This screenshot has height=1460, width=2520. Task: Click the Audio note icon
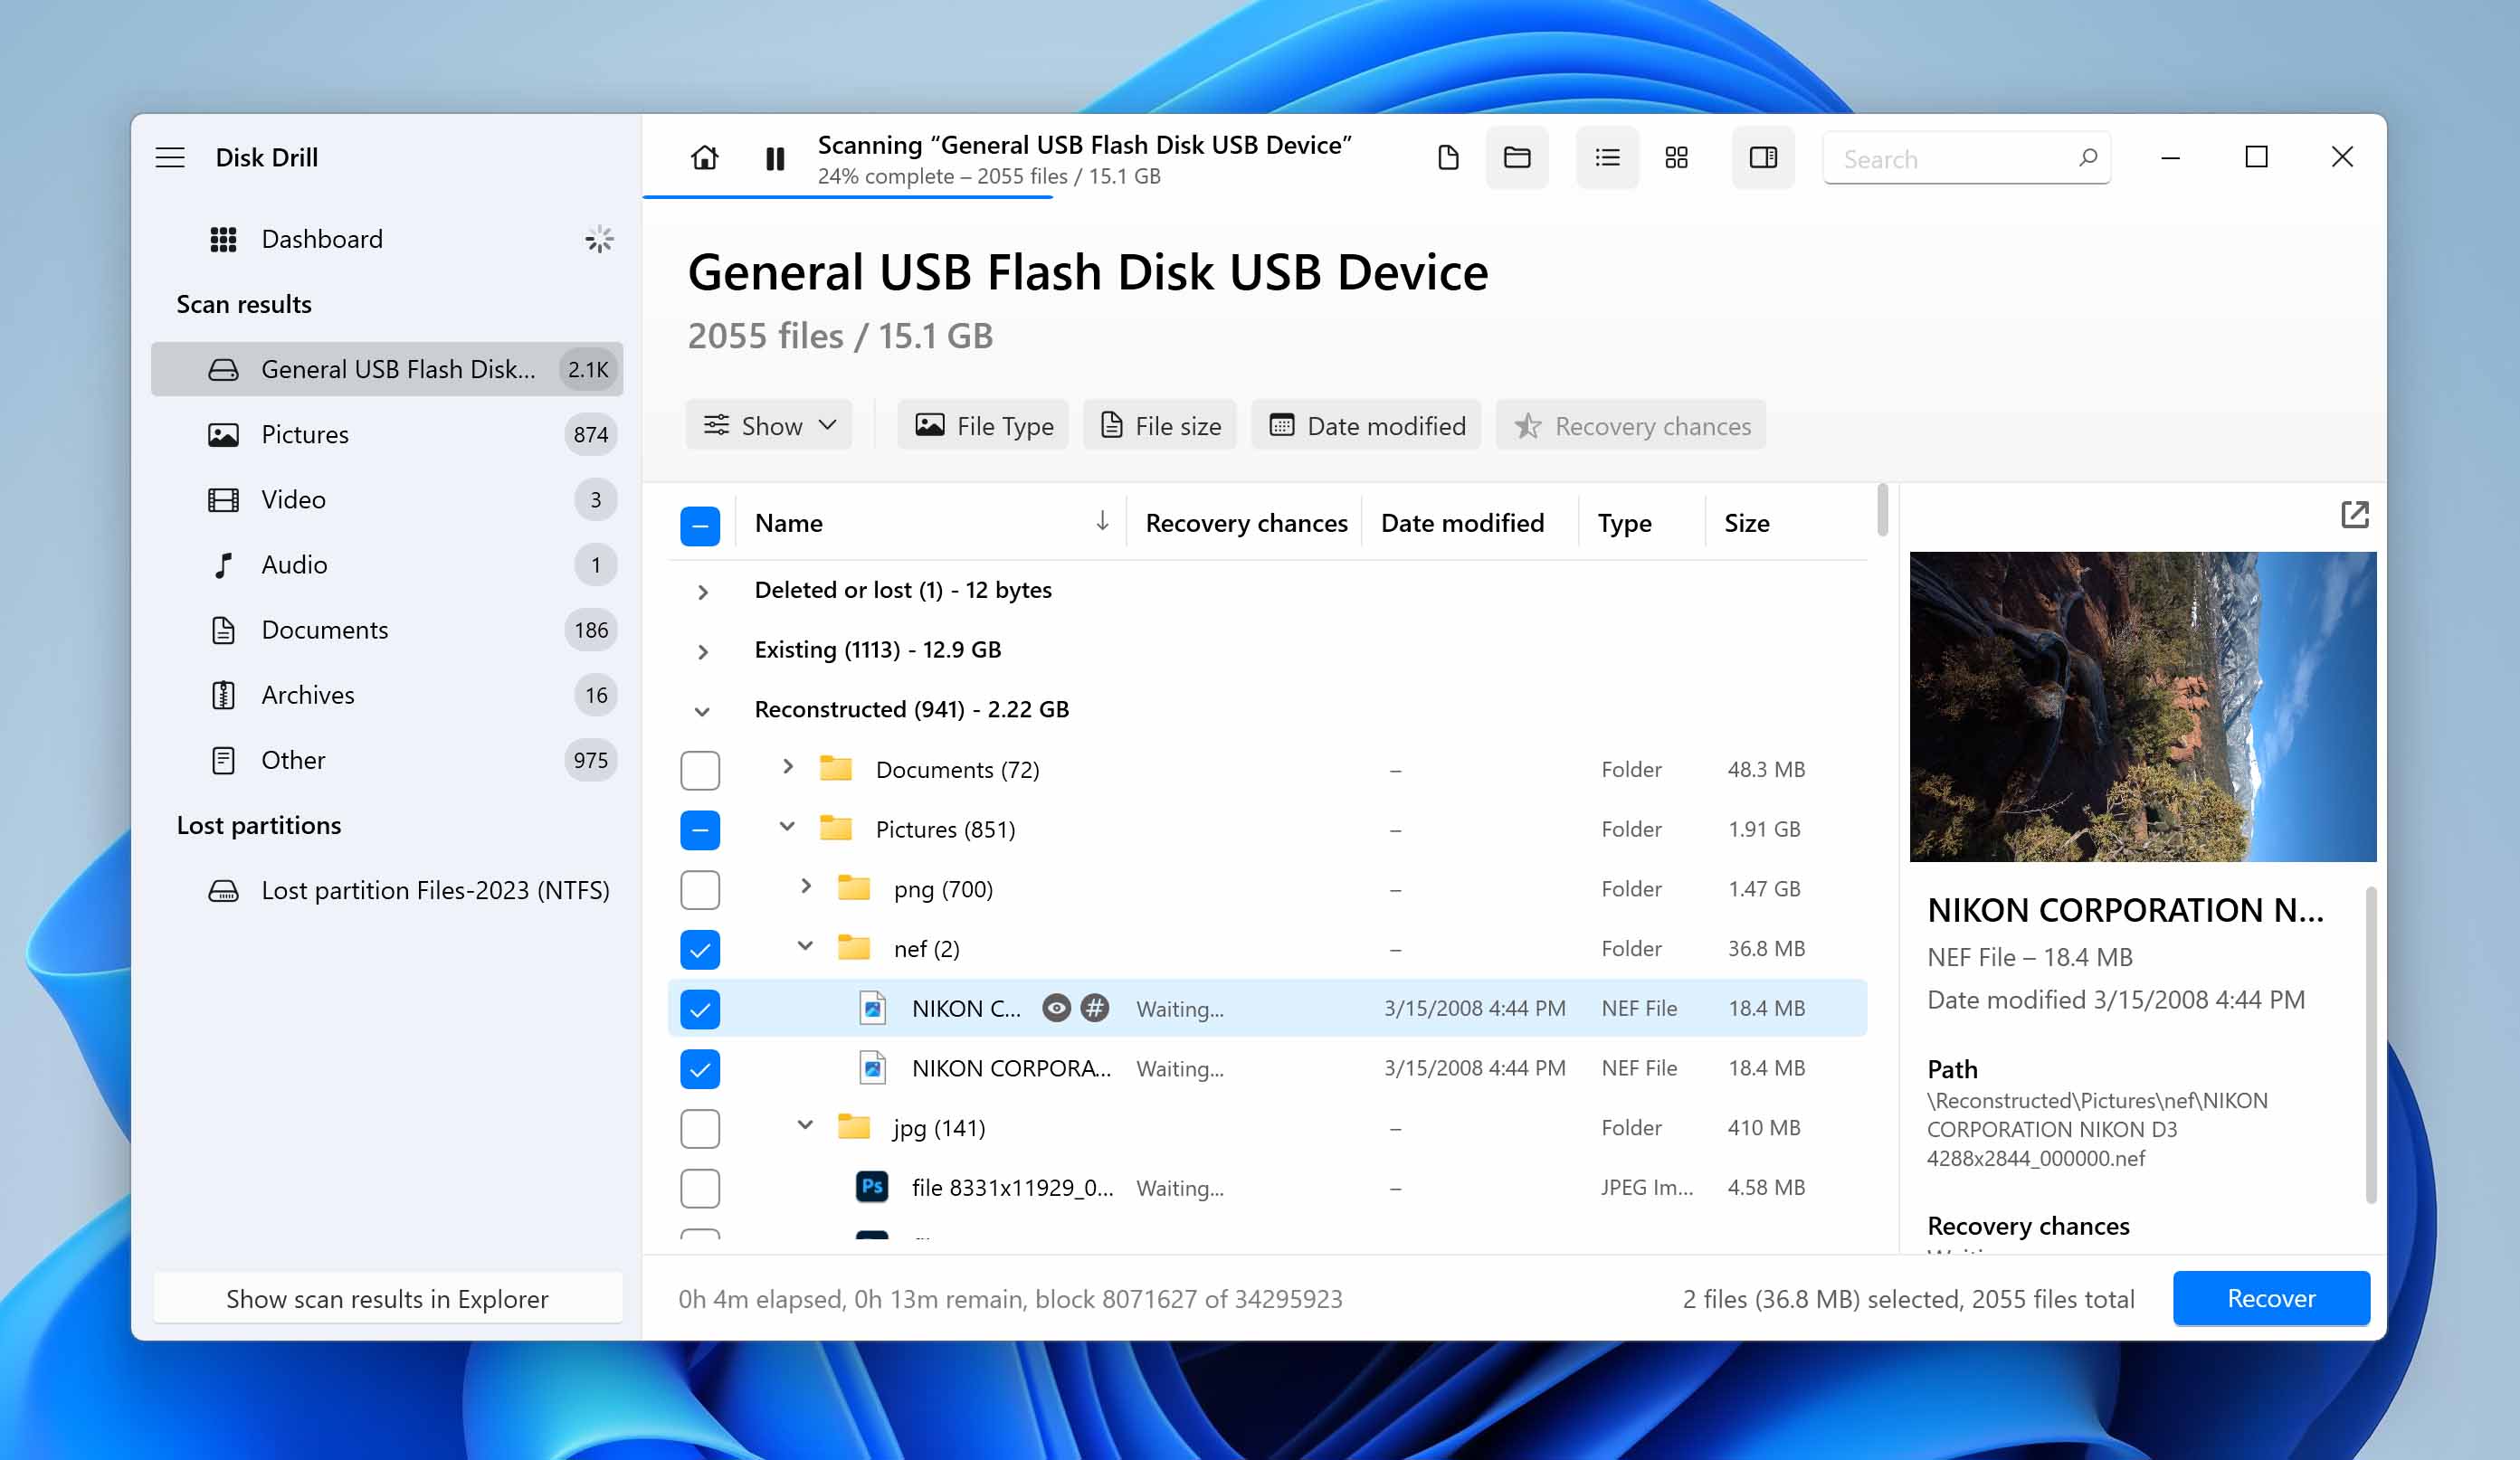[223, 565]
